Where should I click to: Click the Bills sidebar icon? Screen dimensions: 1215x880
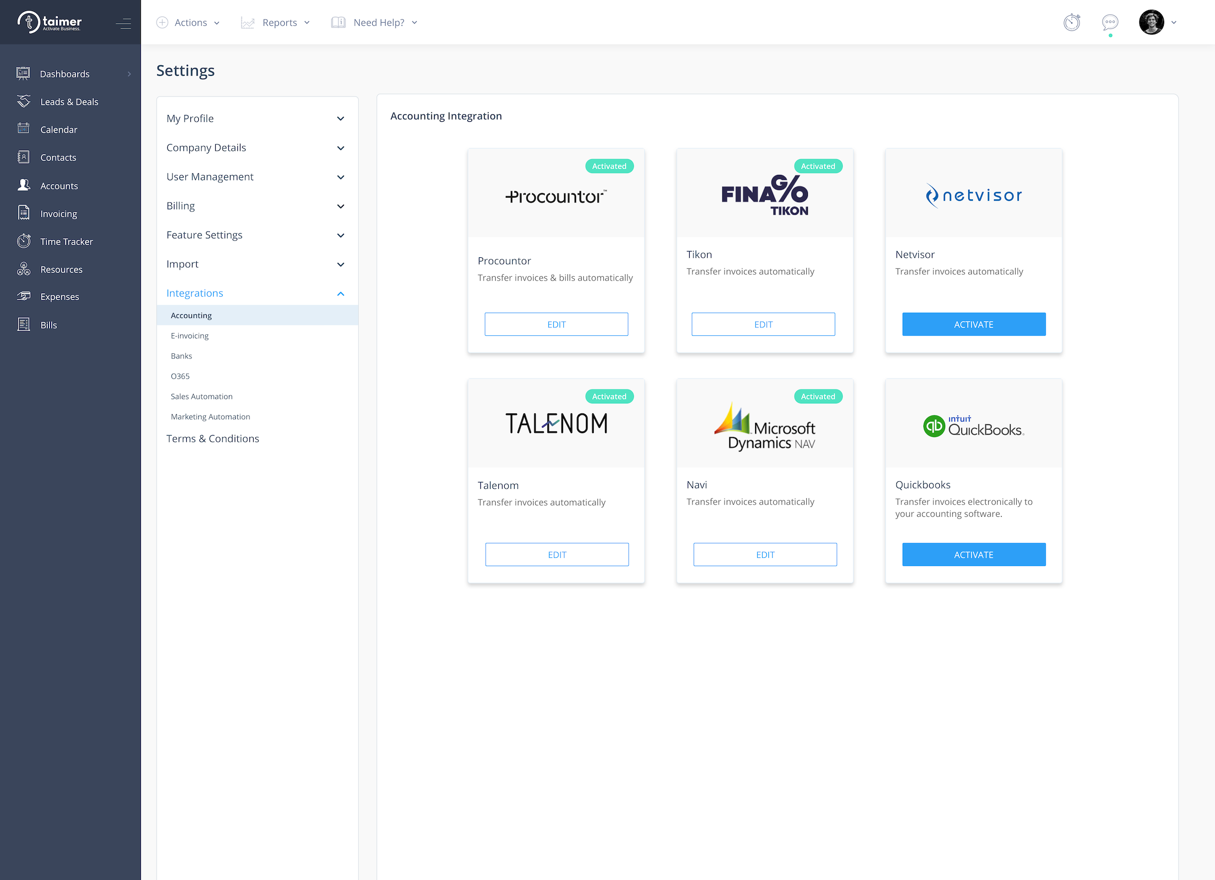[x=24, y=325]
